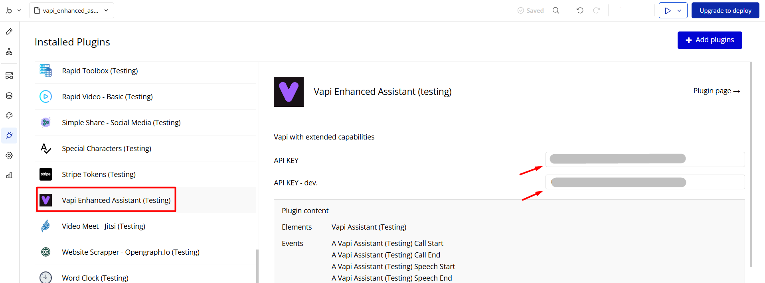Select Stripe Tokens (Testing) plugin

click(99, 175)
